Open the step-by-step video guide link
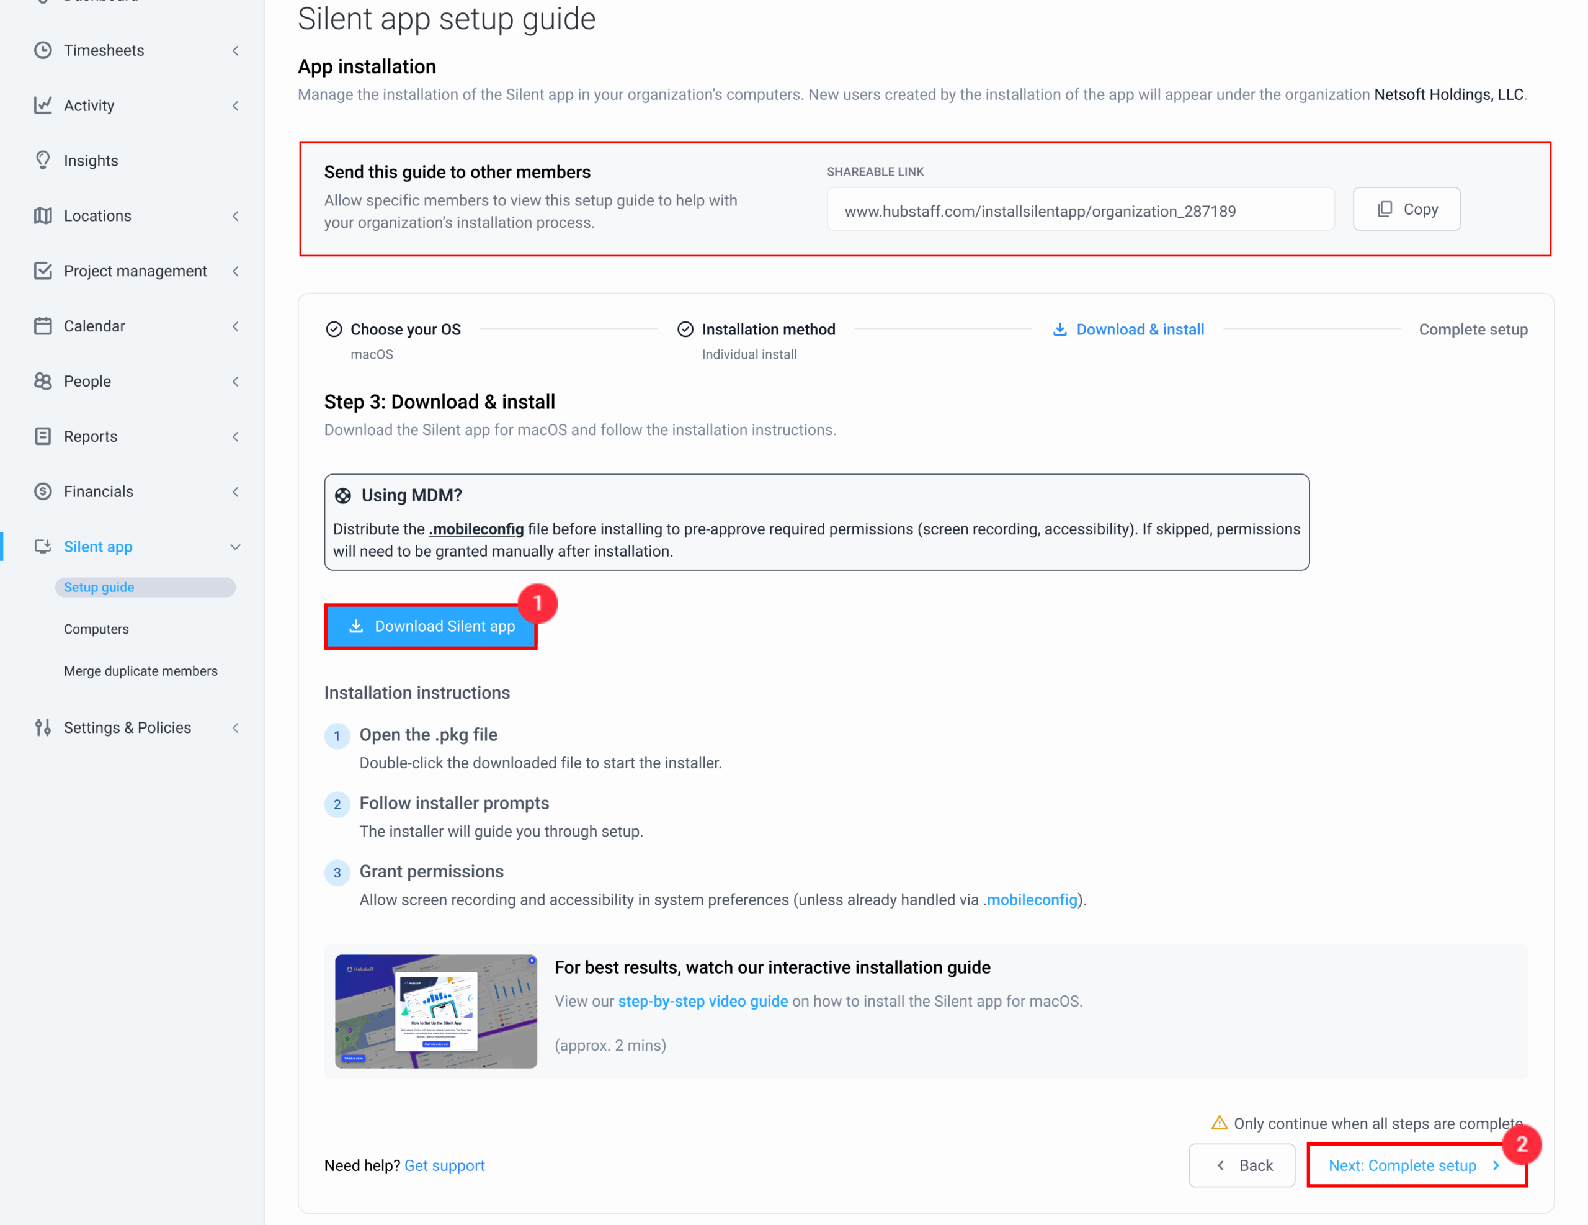 [x=702, y=1001]
